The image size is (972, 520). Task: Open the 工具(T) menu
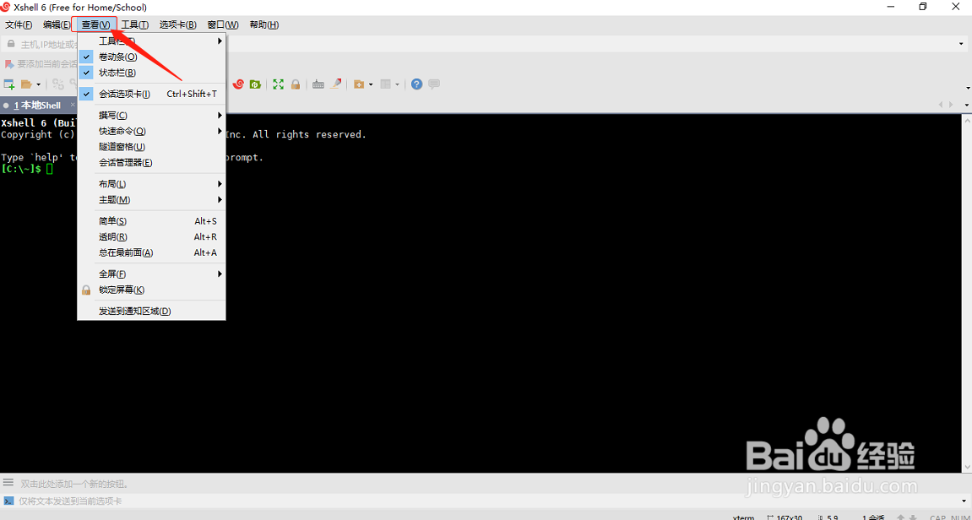click(134, 24)
